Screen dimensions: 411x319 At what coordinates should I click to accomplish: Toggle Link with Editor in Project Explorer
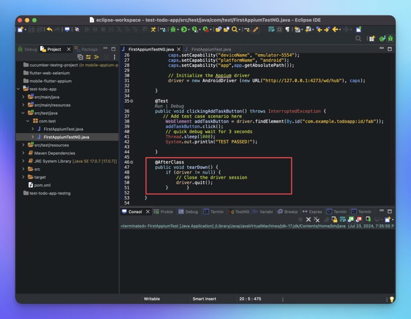click(x=88, y=57)
